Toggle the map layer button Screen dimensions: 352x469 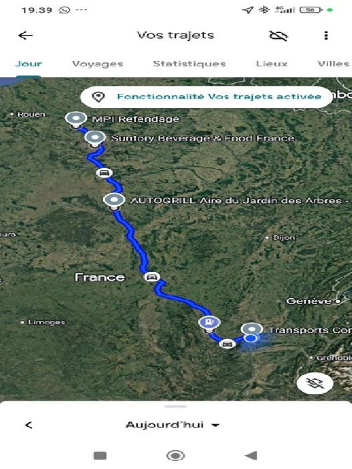click(315, 383)
